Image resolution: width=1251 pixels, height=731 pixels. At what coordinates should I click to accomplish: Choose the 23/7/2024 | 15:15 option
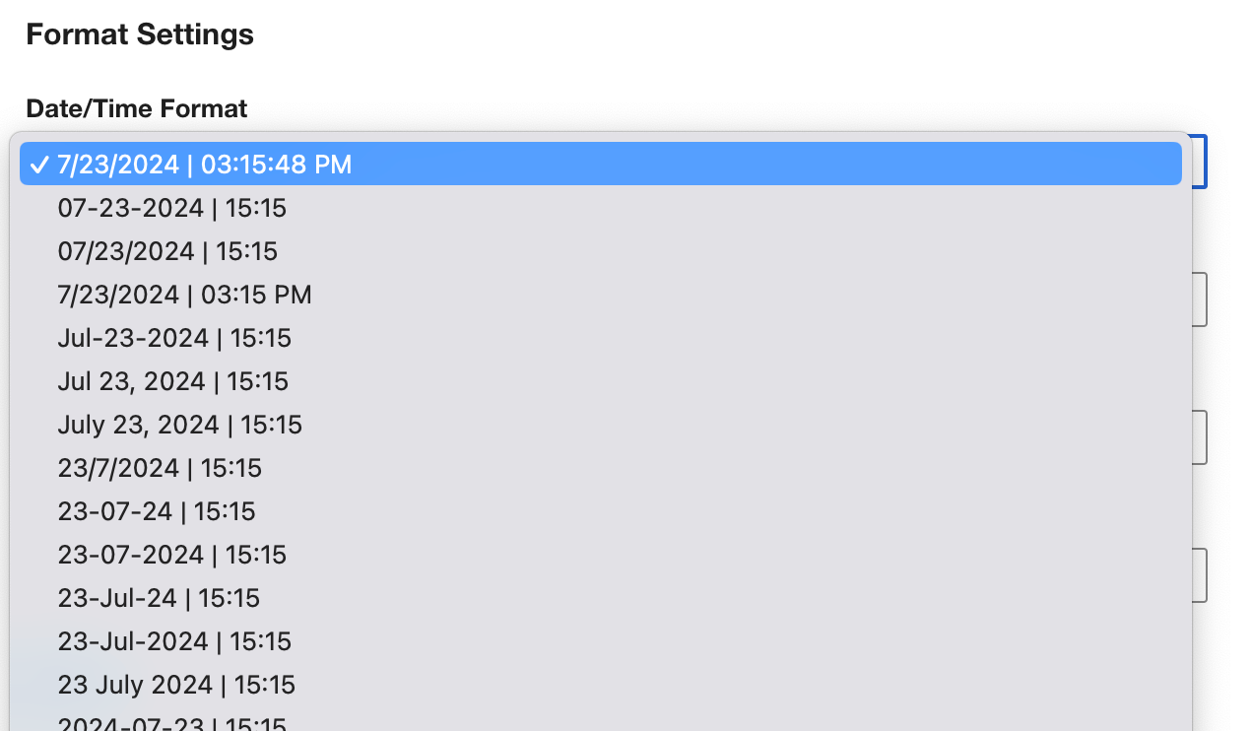[x=160, y=468]
